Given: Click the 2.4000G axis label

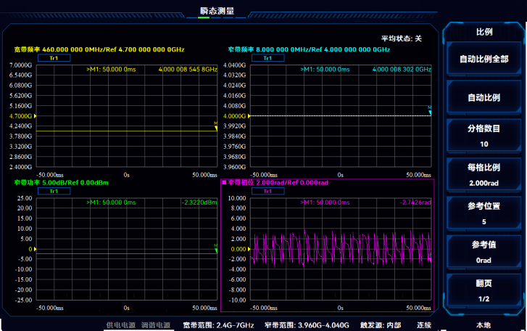Looking at the screenshot, I should tap(20, 167).
